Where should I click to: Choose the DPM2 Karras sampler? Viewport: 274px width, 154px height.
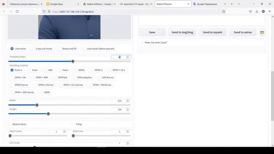[19, 85]
